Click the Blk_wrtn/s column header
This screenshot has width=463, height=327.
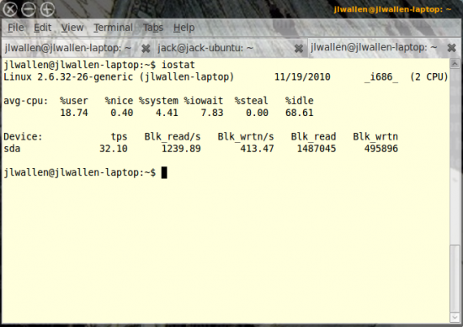pos(246,137)
